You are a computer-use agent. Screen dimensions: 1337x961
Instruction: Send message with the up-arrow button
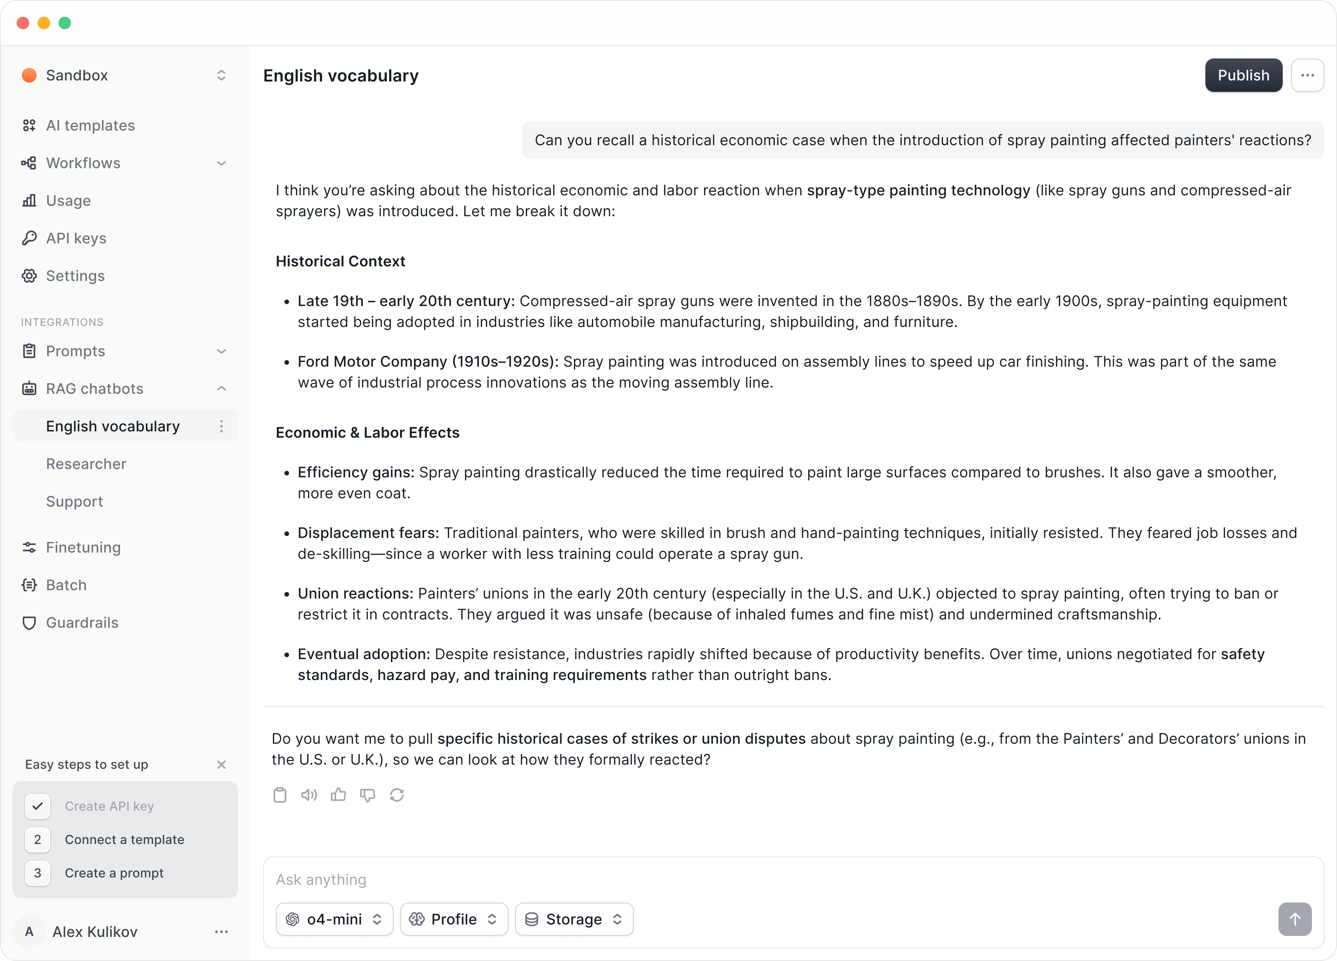coord(1295,919)
